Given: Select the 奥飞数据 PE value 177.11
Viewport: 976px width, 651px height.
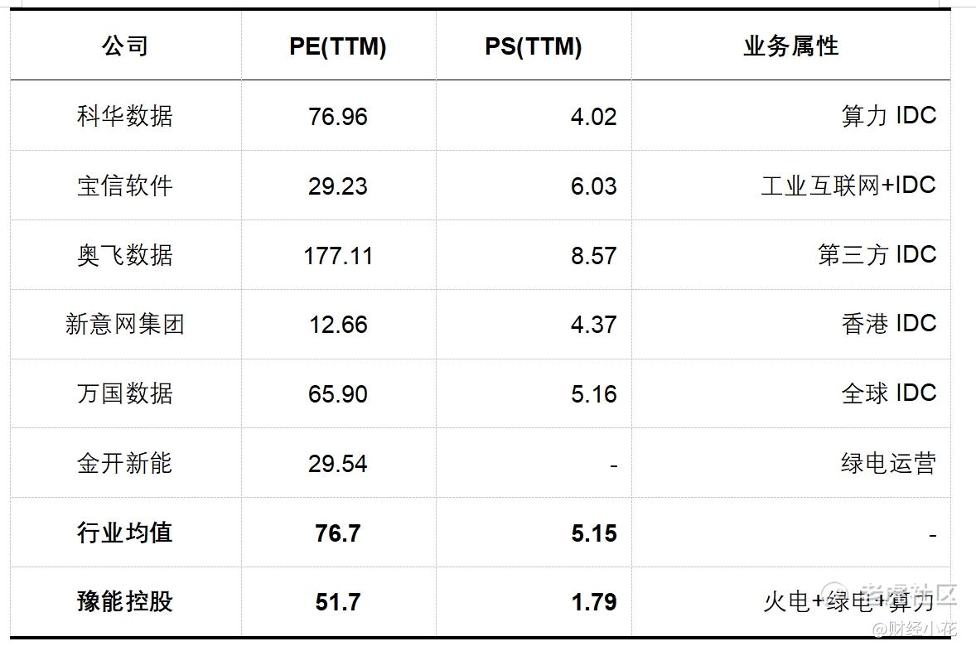Looking at the screenshot, I should point(338,256).
